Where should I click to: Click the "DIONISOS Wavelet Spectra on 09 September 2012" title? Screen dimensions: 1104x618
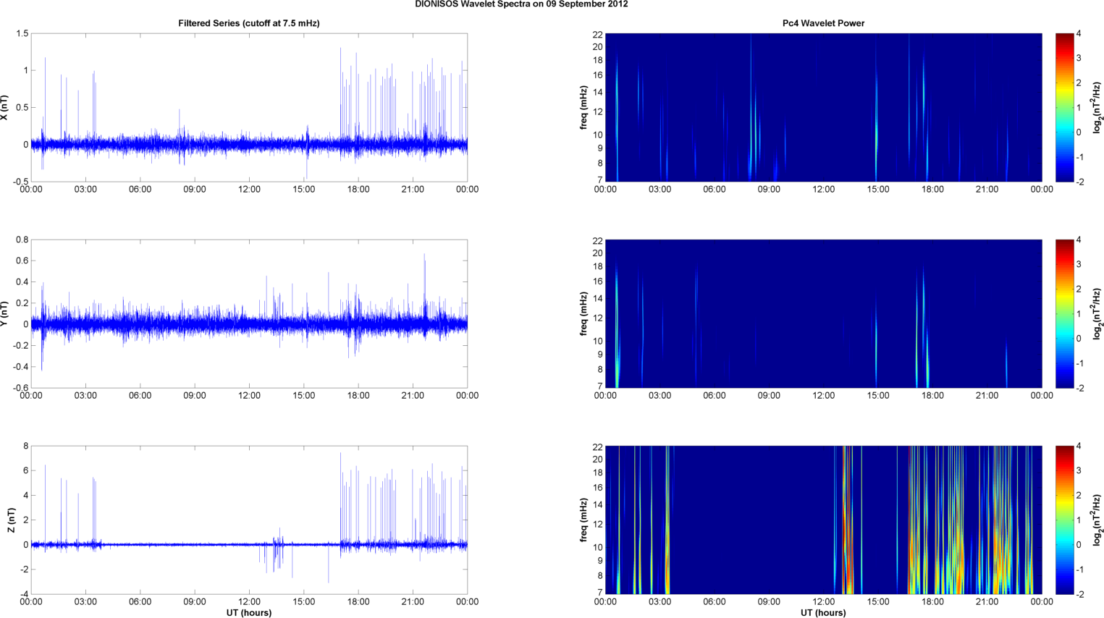(x=521, y=4)
